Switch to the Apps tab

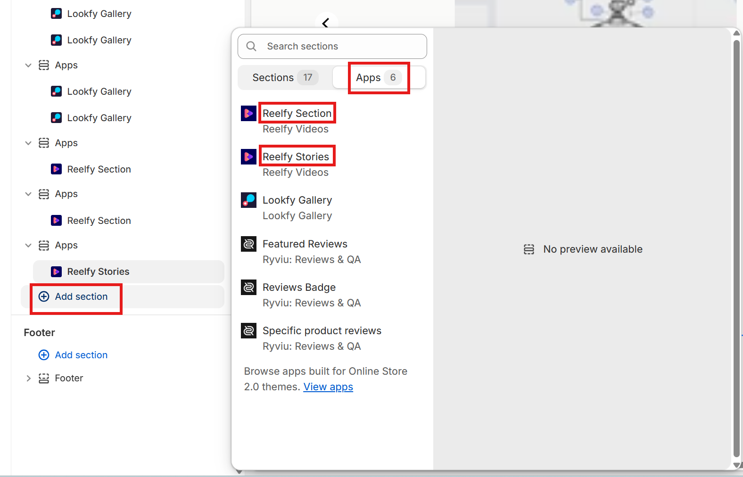(x=379, y=77)
